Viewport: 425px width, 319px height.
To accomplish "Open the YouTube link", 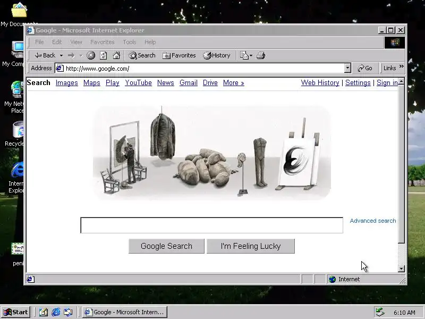I will point(138,83).
